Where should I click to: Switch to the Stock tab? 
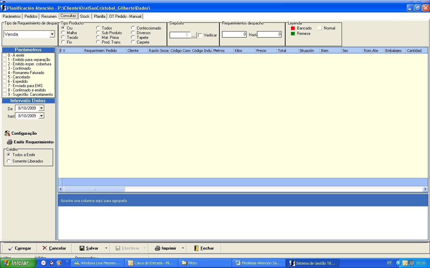point(85,16)
